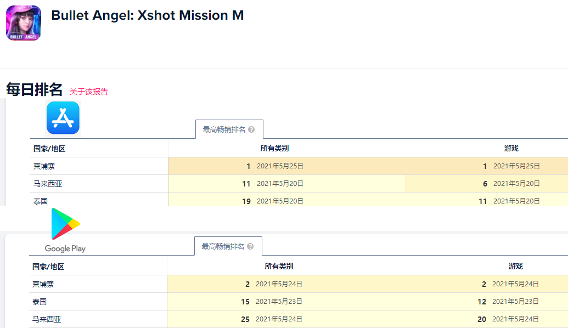
Task: Open help icon on App Store 最高畅销排名 tab
Action: click(251, 130)
